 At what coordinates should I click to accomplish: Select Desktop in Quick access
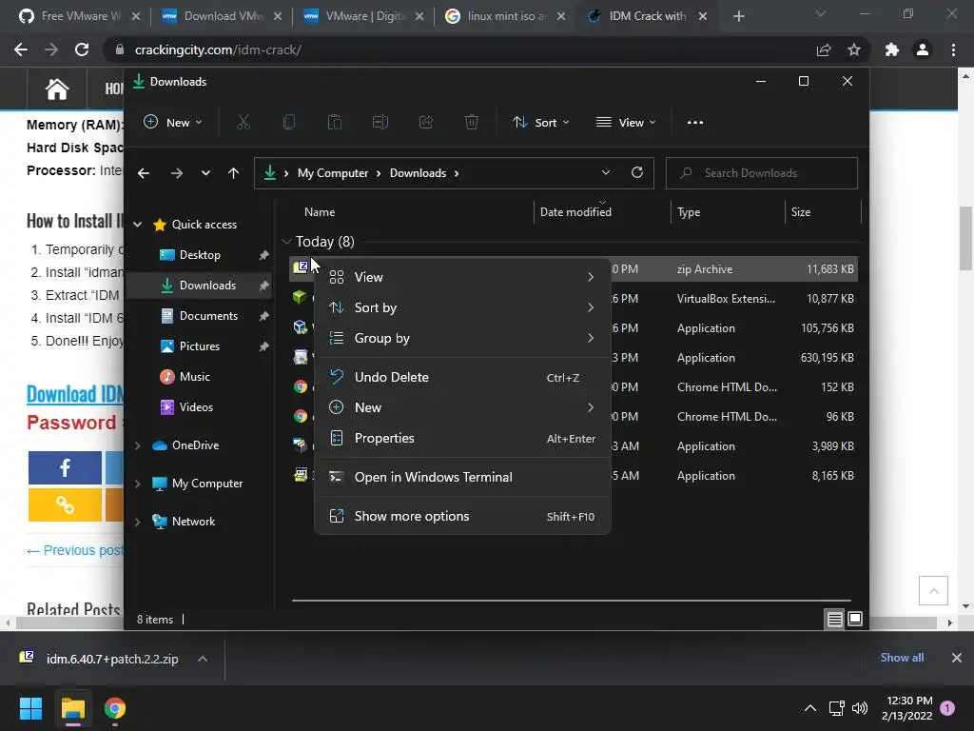(200, 255)
